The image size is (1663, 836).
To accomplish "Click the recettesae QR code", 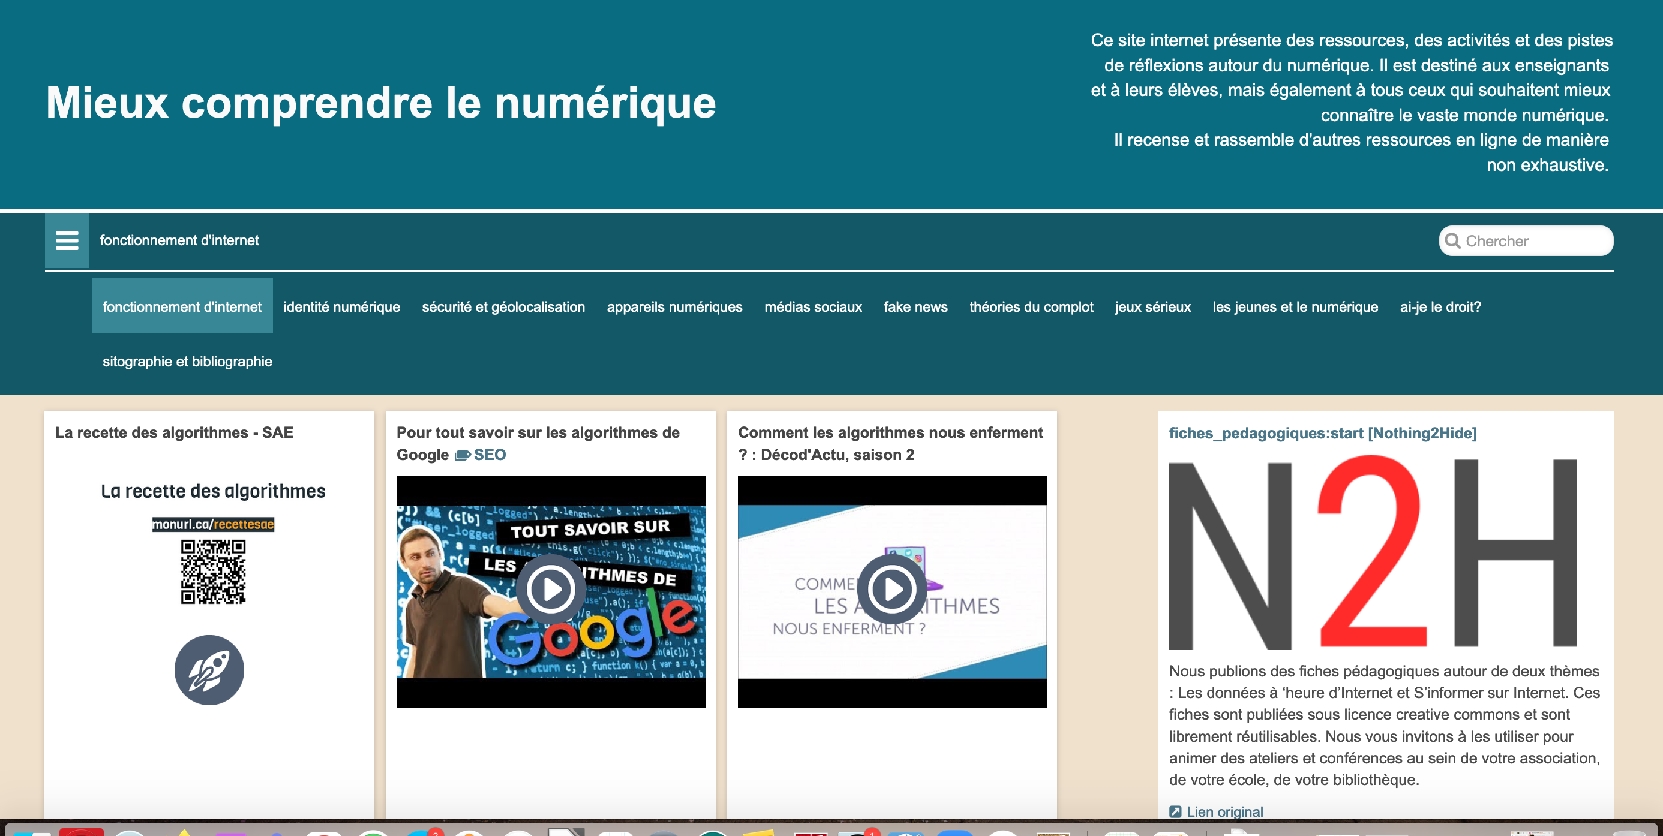I will (x=213, y=572).
